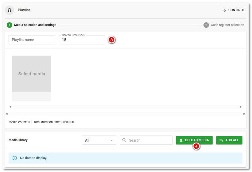
Task: Click the Select media placeholder tile
Action: pyautogui.click(x=32, y=74)
